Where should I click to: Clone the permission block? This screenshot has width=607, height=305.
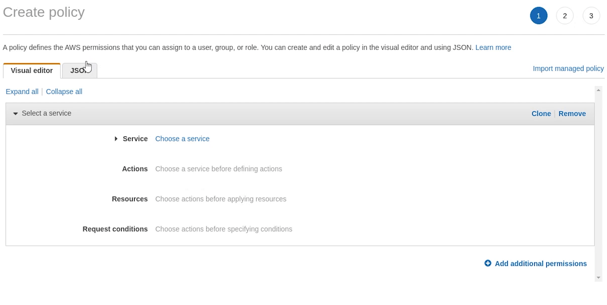541,114
